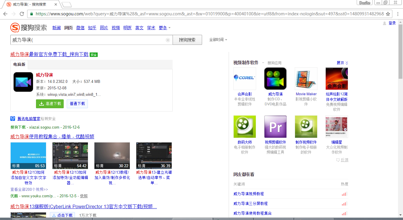The image size is (403, 220).
Task: Click the PowerDirector app icon in download card
Action: 23,82
